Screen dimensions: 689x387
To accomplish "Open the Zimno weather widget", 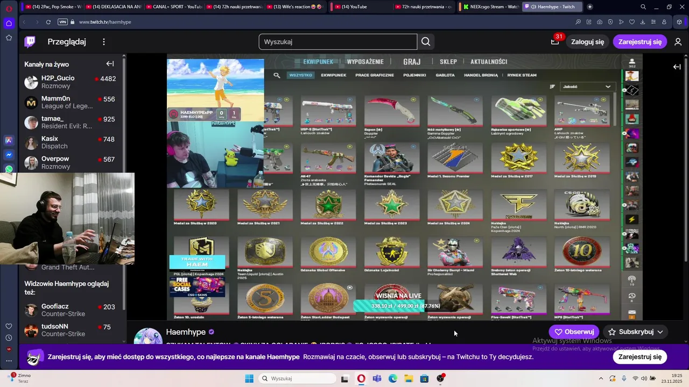I will click(x=19, y=378).
